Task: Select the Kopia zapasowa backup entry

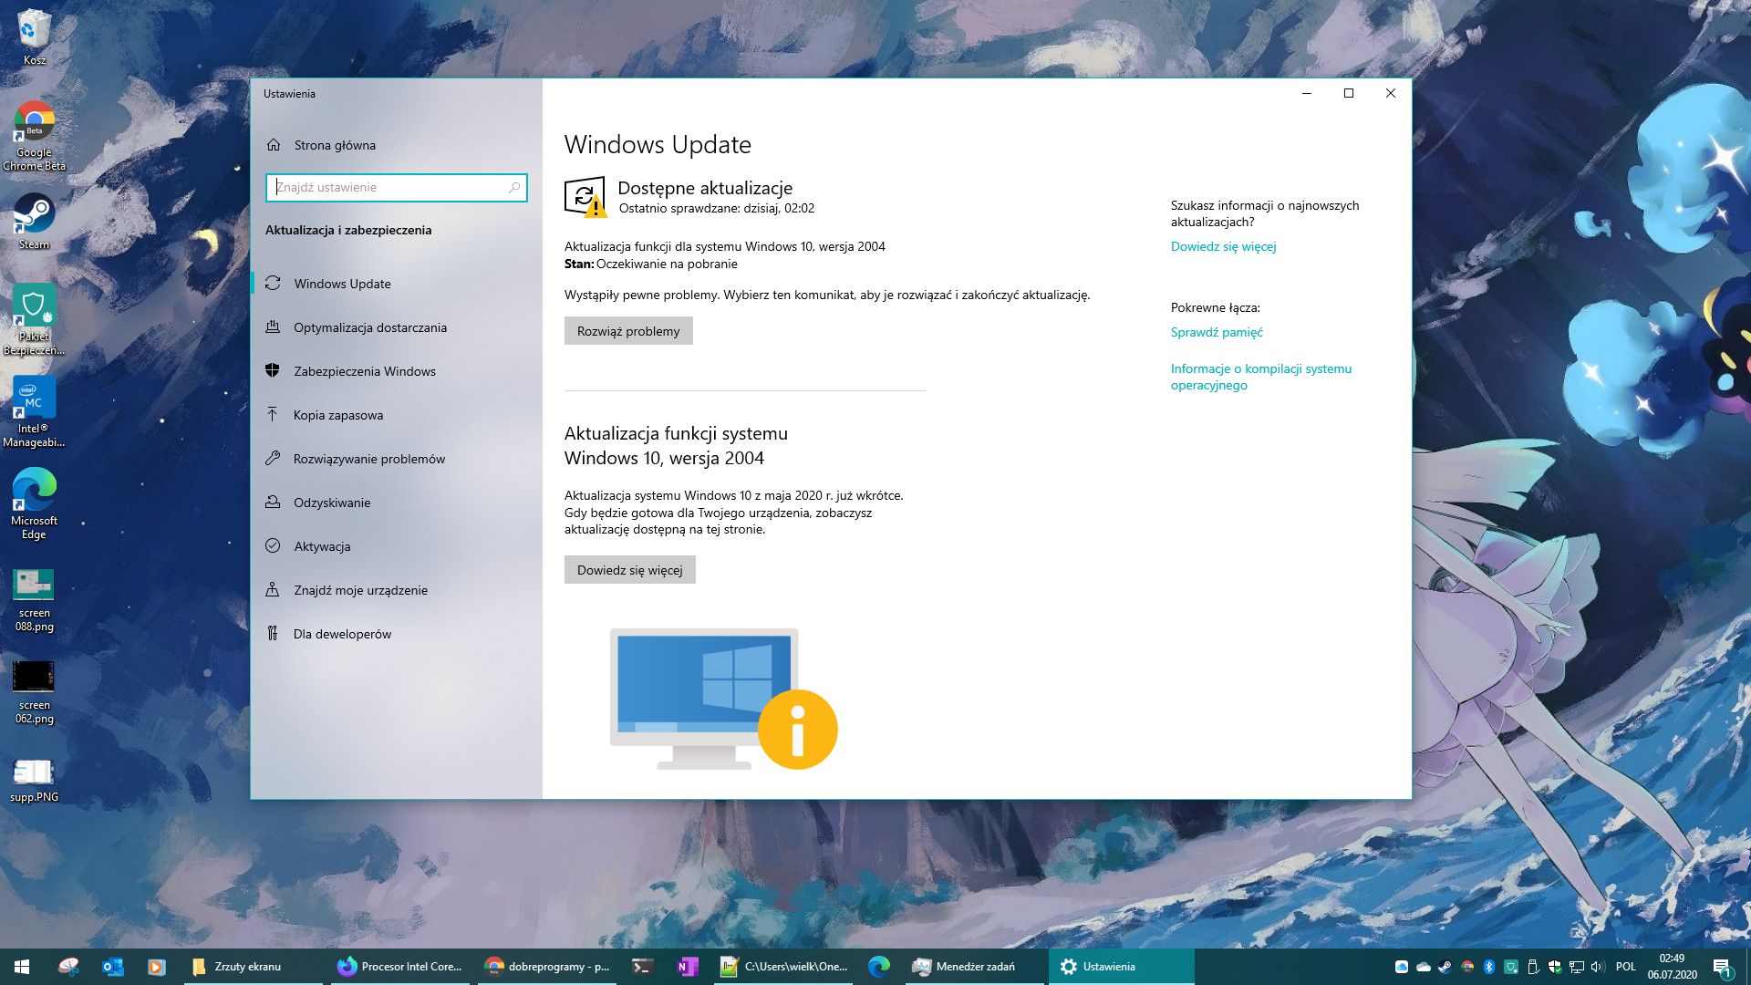Action: [x=337, y=415]
